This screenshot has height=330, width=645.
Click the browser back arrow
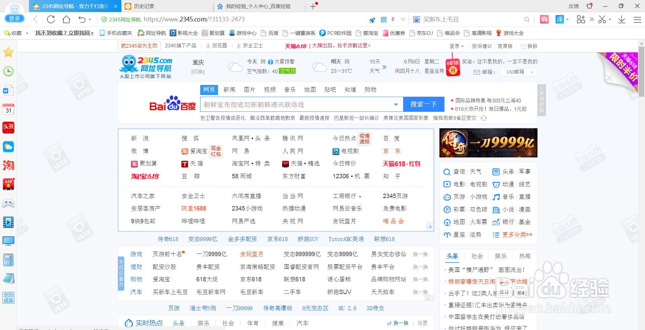[36, 19]
